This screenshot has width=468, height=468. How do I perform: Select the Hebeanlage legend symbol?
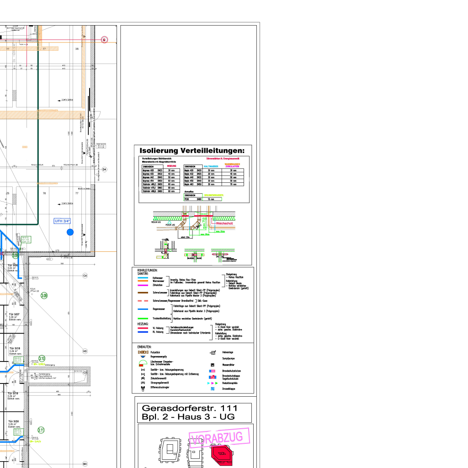pos(213,353)
